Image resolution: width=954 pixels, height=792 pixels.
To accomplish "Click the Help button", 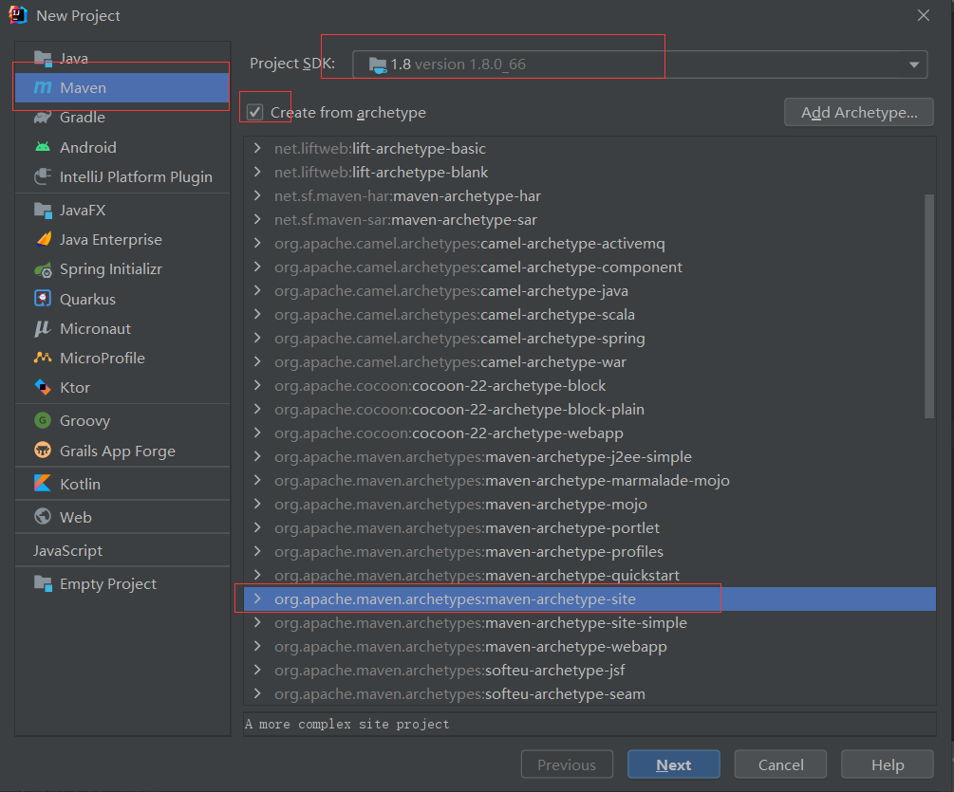I will [887, 764].
